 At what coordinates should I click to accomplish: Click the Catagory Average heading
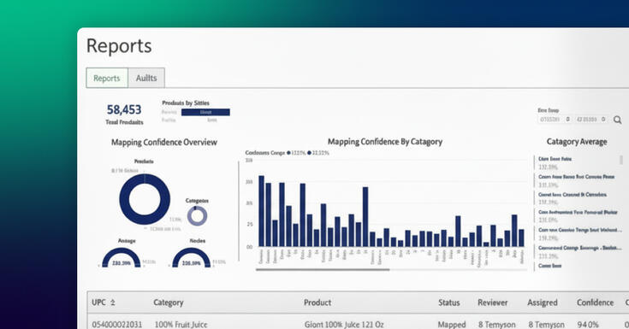pyautogui.click(x=577, y=142)
